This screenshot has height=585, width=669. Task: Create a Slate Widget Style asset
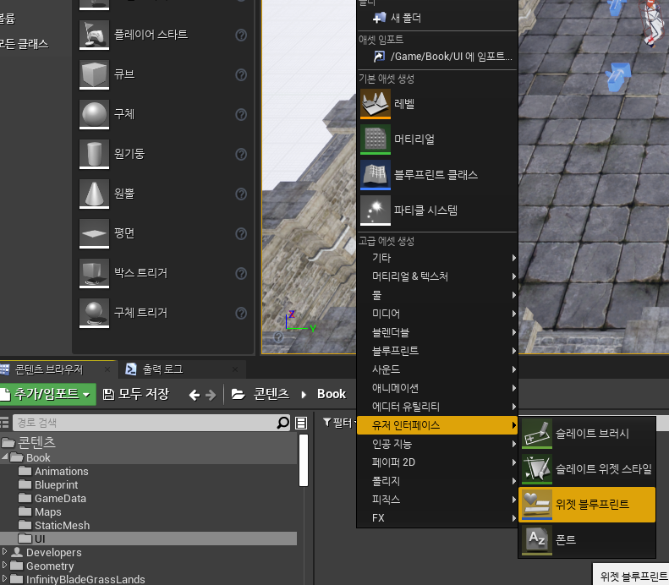[587, 469]
